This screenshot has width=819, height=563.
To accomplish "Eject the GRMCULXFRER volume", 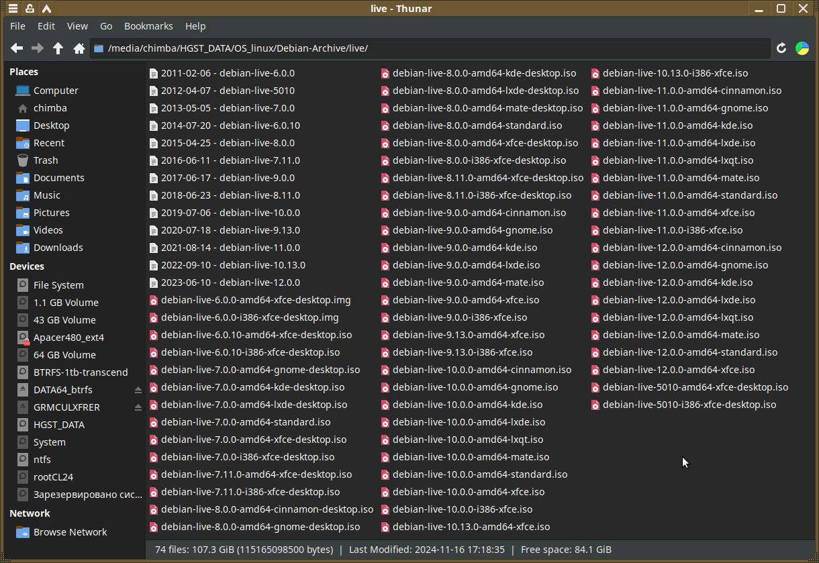I will (x=138, y=407).
